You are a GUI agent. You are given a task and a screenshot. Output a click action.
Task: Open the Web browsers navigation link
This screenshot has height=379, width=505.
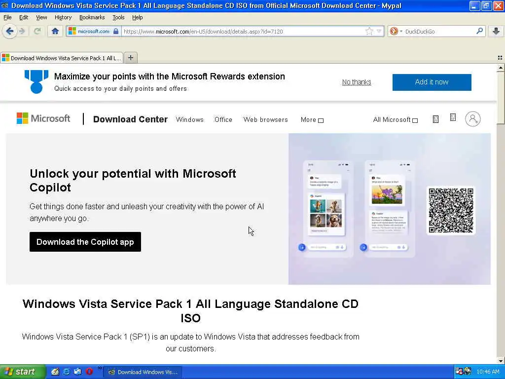coord(265,119)
